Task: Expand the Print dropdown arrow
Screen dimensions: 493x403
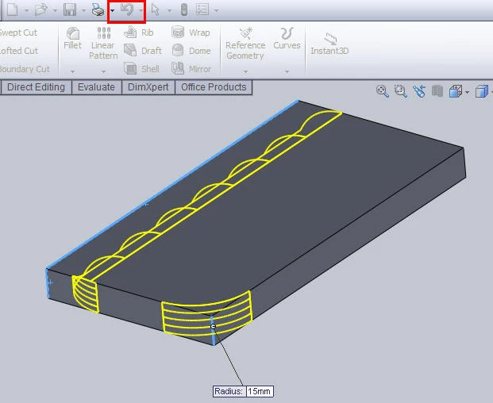Action: (x=112, y=10)
